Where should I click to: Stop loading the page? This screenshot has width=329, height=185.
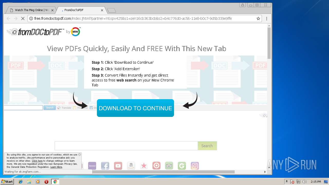(x=23, y=18)
